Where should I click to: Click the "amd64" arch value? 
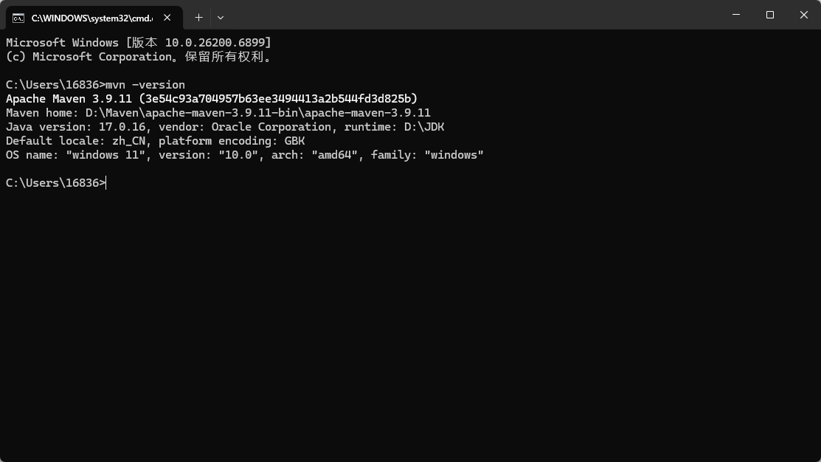pyautogui.click(x=335, y=155)
